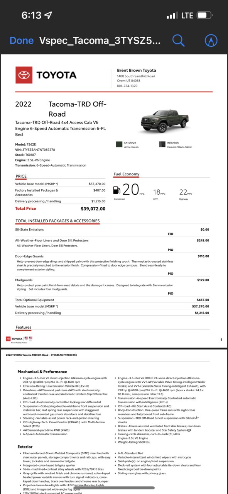The image size is (228, 494).
Task: Tap the page two header line
Action: 41,355
